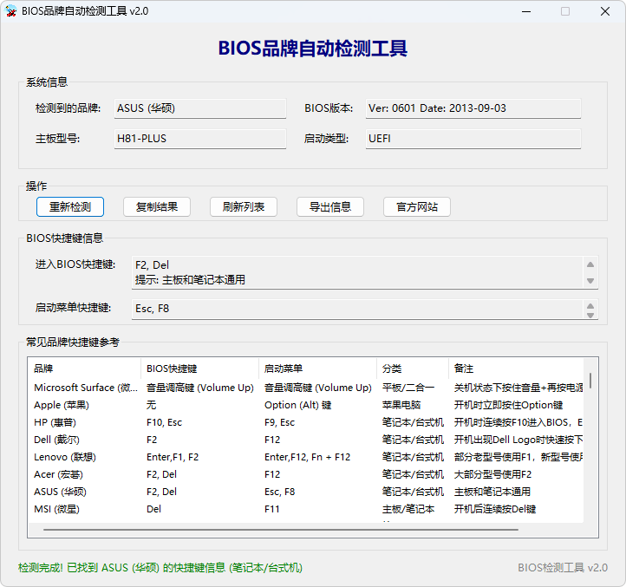The image size is (626, 587).
Task: Click the BIOS版本 value field
Action: pos(472,108)
